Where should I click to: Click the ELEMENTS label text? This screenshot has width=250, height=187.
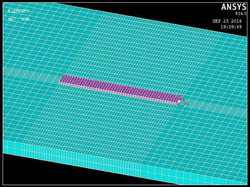point(19,11)
